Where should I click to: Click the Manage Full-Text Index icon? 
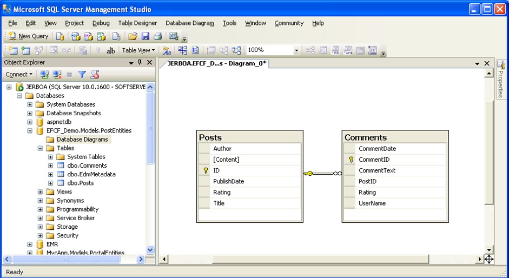[335, 50]
